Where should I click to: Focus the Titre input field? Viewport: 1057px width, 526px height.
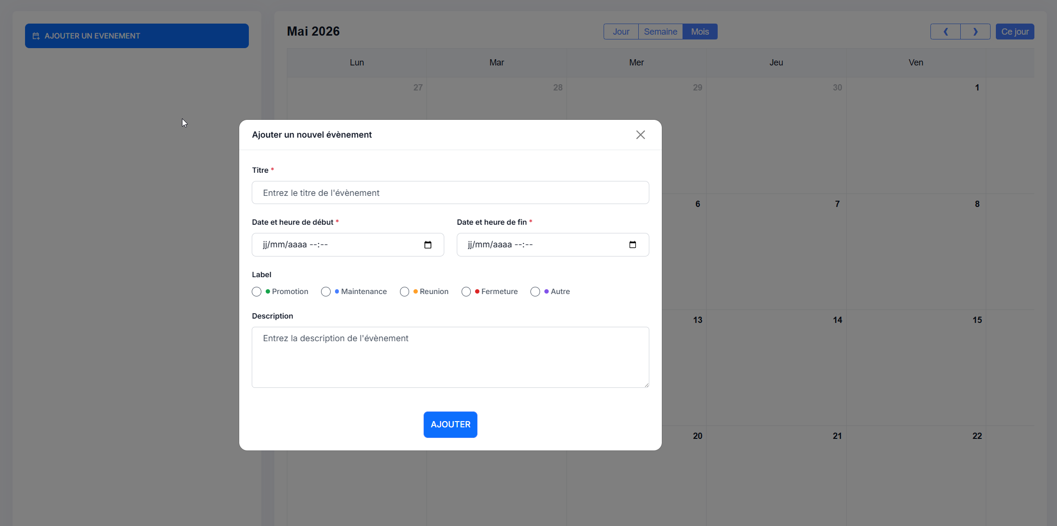pyautogui.click(x=451, y=192)
